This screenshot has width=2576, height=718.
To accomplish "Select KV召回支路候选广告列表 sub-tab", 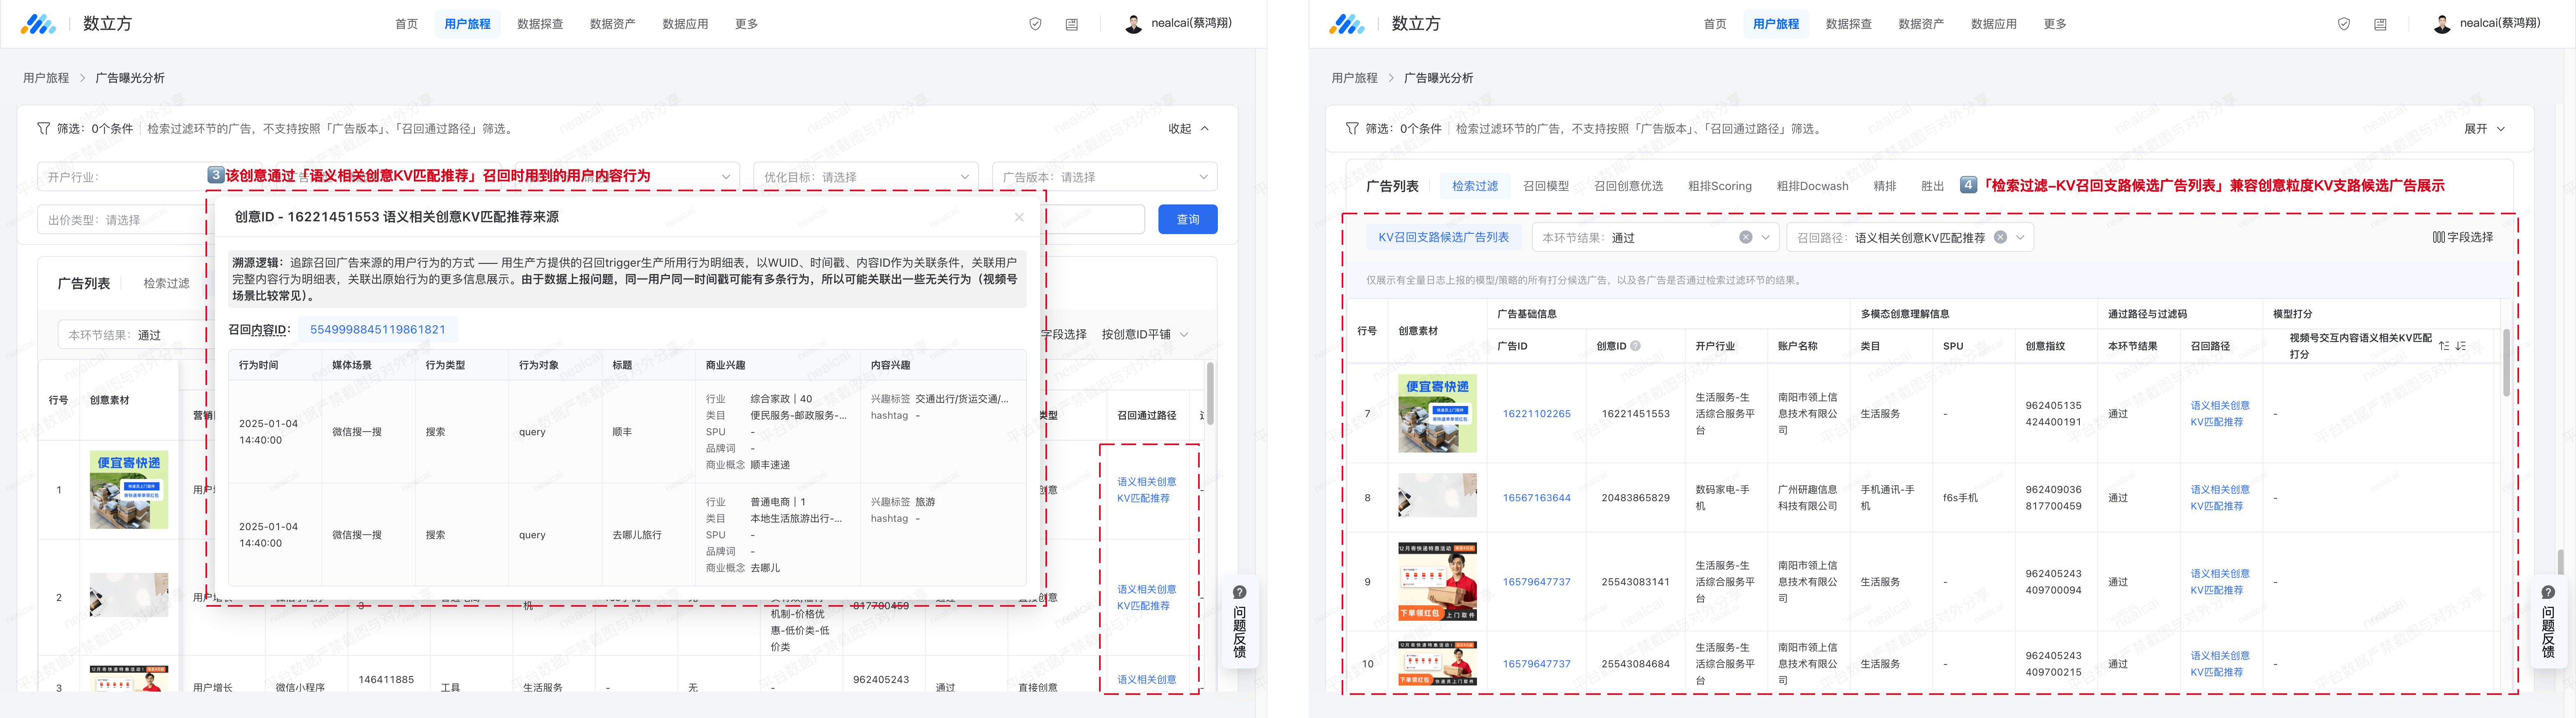I will click(x=1443, y=238).
